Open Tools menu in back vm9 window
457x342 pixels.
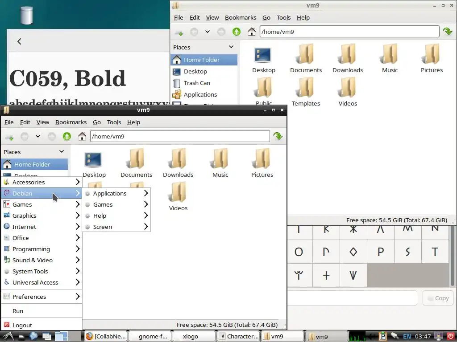click(x=283, y=17)
